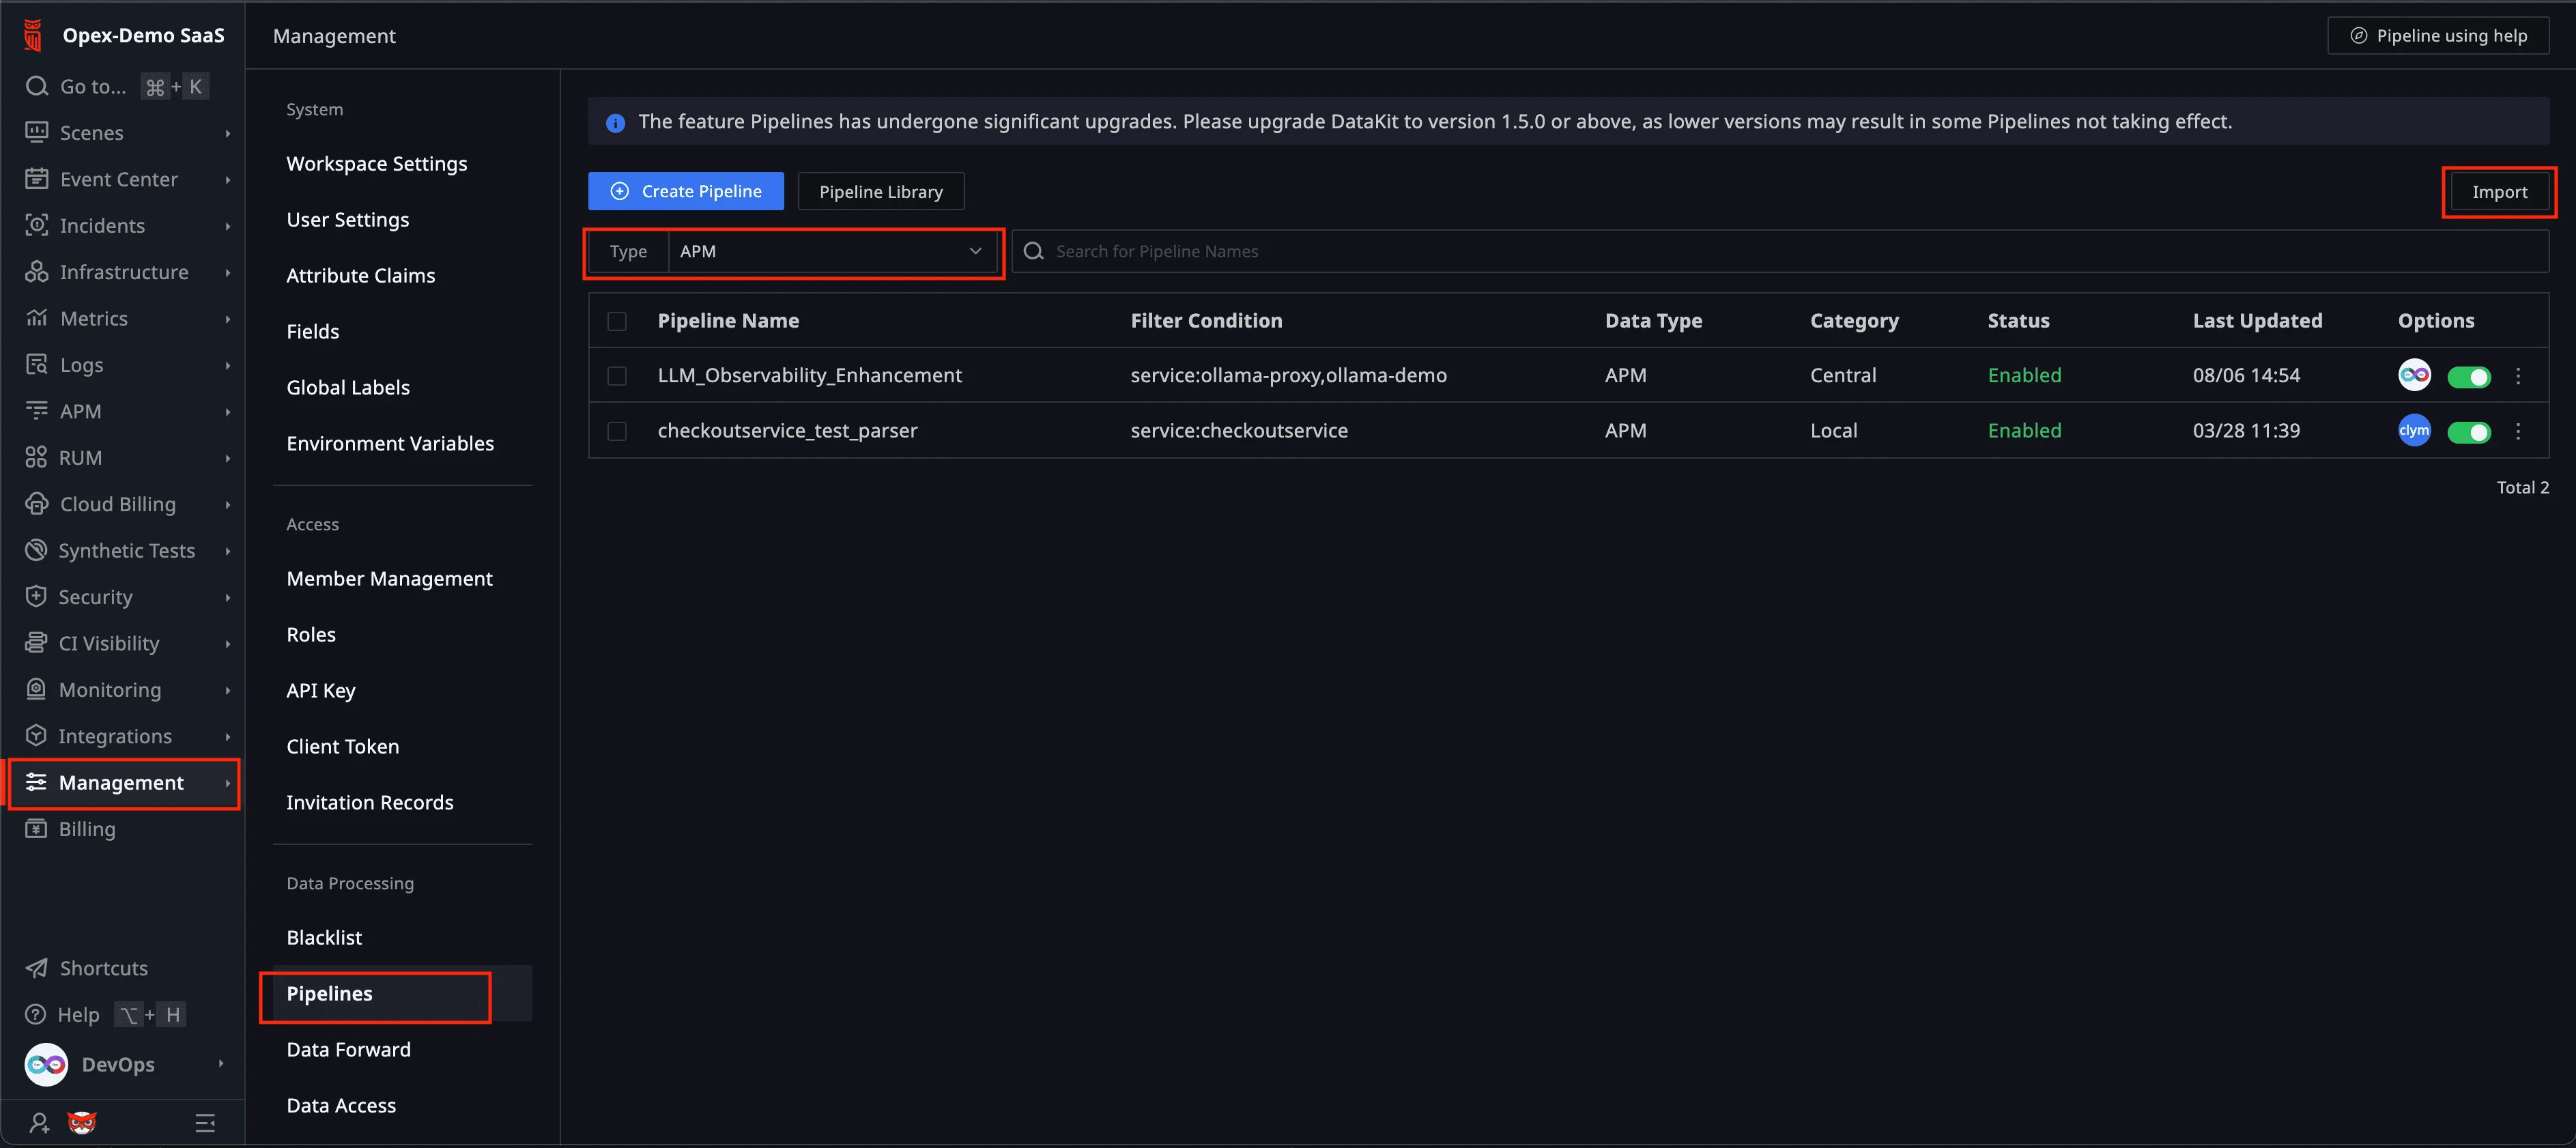2576x1148 pixels.
Task: Click the Shortcuts paper plane icon
Action: click(x=36, y=968)
